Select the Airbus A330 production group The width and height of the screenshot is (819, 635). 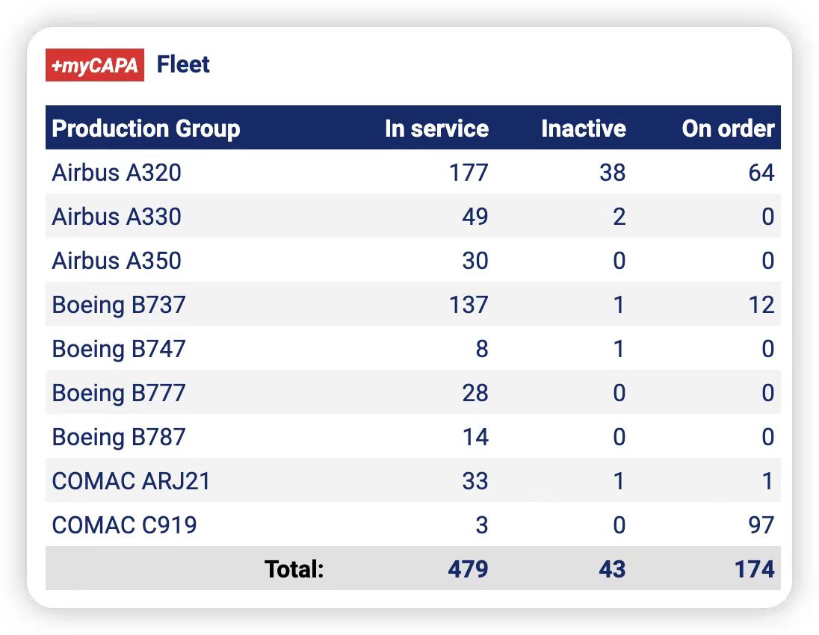pos(117,217)
